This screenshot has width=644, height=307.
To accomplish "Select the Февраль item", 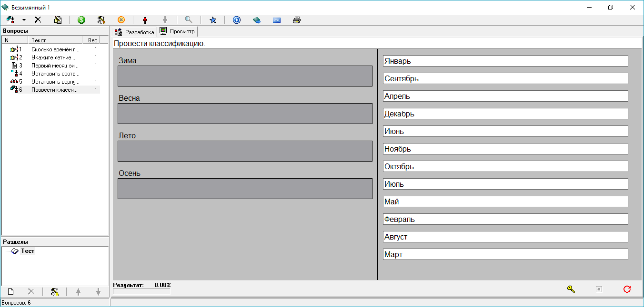I will point(505,219).
